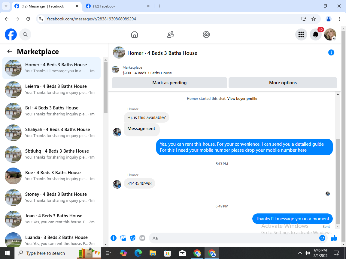
Task: Open Leierra conversation in list
Action: [51, 89]
